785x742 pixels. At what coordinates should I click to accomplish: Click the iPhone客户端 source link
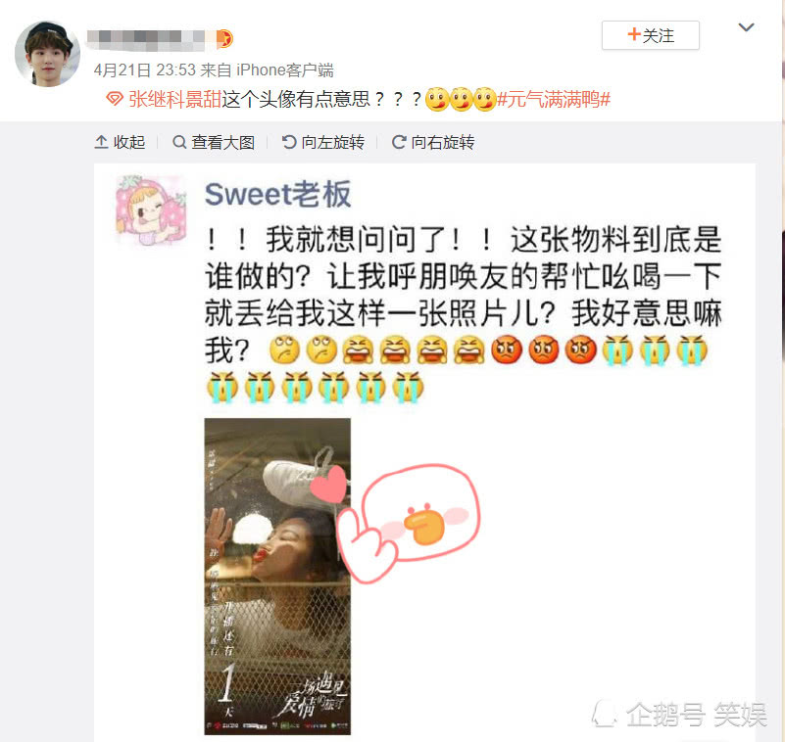pyautogui.click(x=285, y=70)
